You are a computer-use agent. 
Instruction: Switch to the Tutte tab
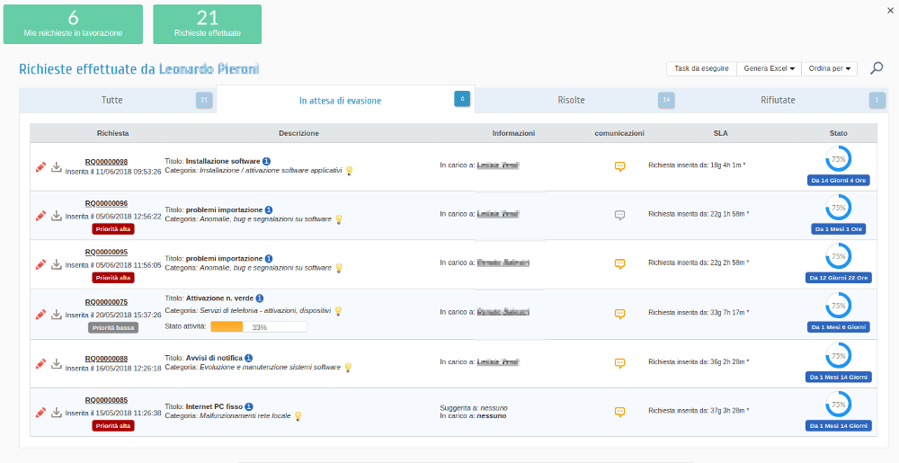118,101
